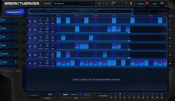Play the Track 6 preview
Screen dimensions: 175x101
point(30,63)
